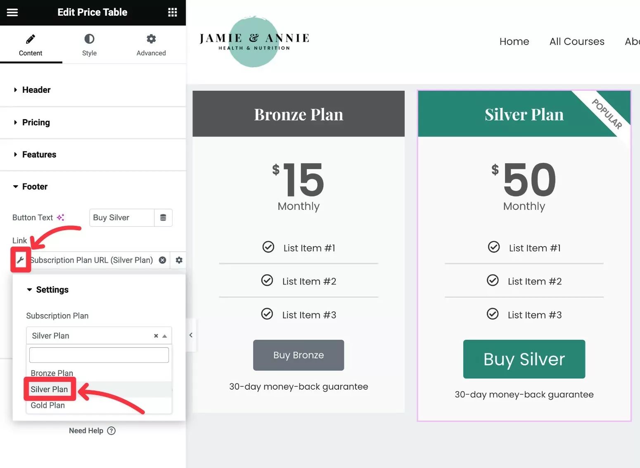Open the widgets grid panel icon

[x=173, y=12]
